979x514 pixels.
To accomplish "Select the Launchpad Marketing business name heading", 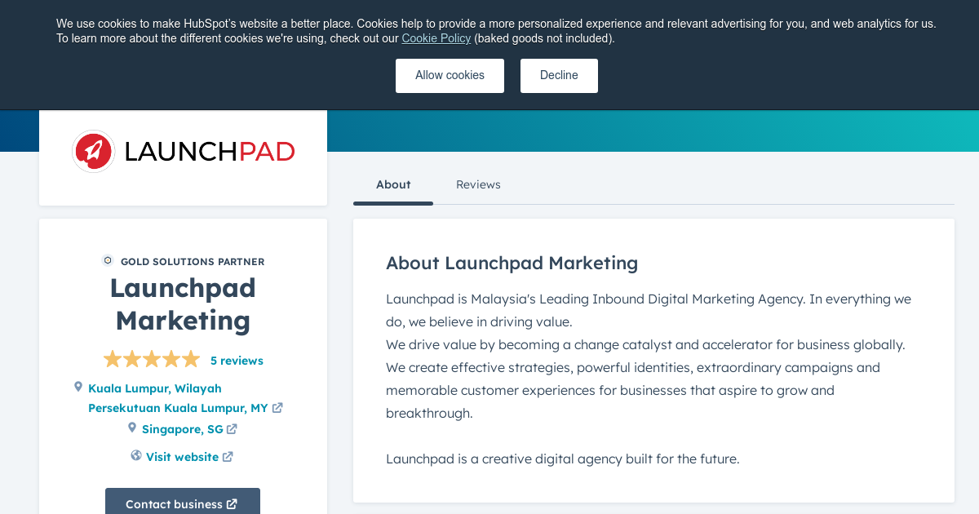I will pos(183,304).
